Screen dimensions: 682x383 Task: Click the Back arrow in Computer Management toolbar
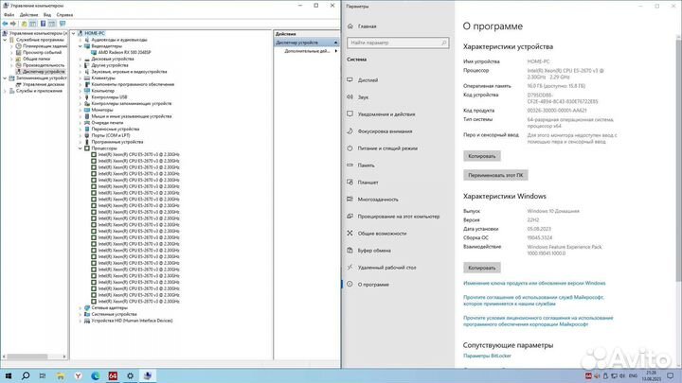pos(5,24)
